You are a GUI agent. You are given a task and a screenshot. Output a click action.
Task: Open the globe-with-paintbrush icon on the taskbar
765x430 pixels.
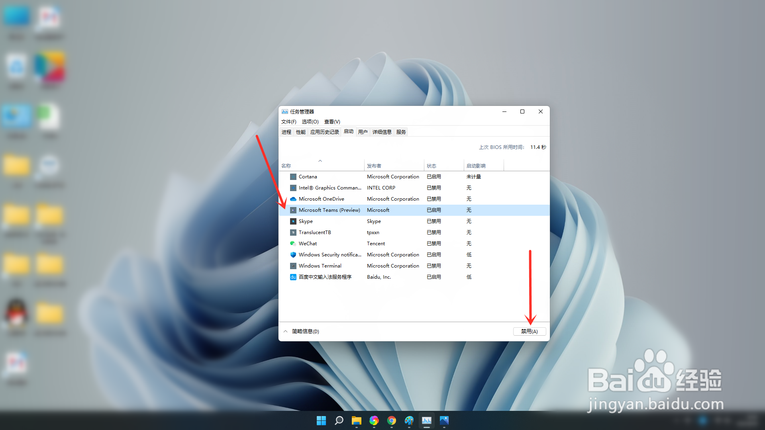point(409,420)
